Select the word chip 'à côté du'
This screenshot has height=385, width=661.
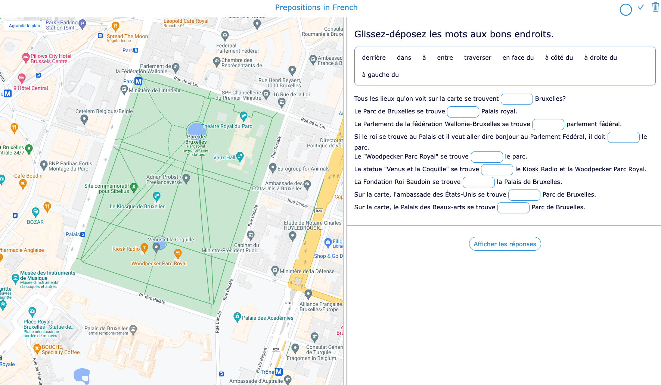559,57
